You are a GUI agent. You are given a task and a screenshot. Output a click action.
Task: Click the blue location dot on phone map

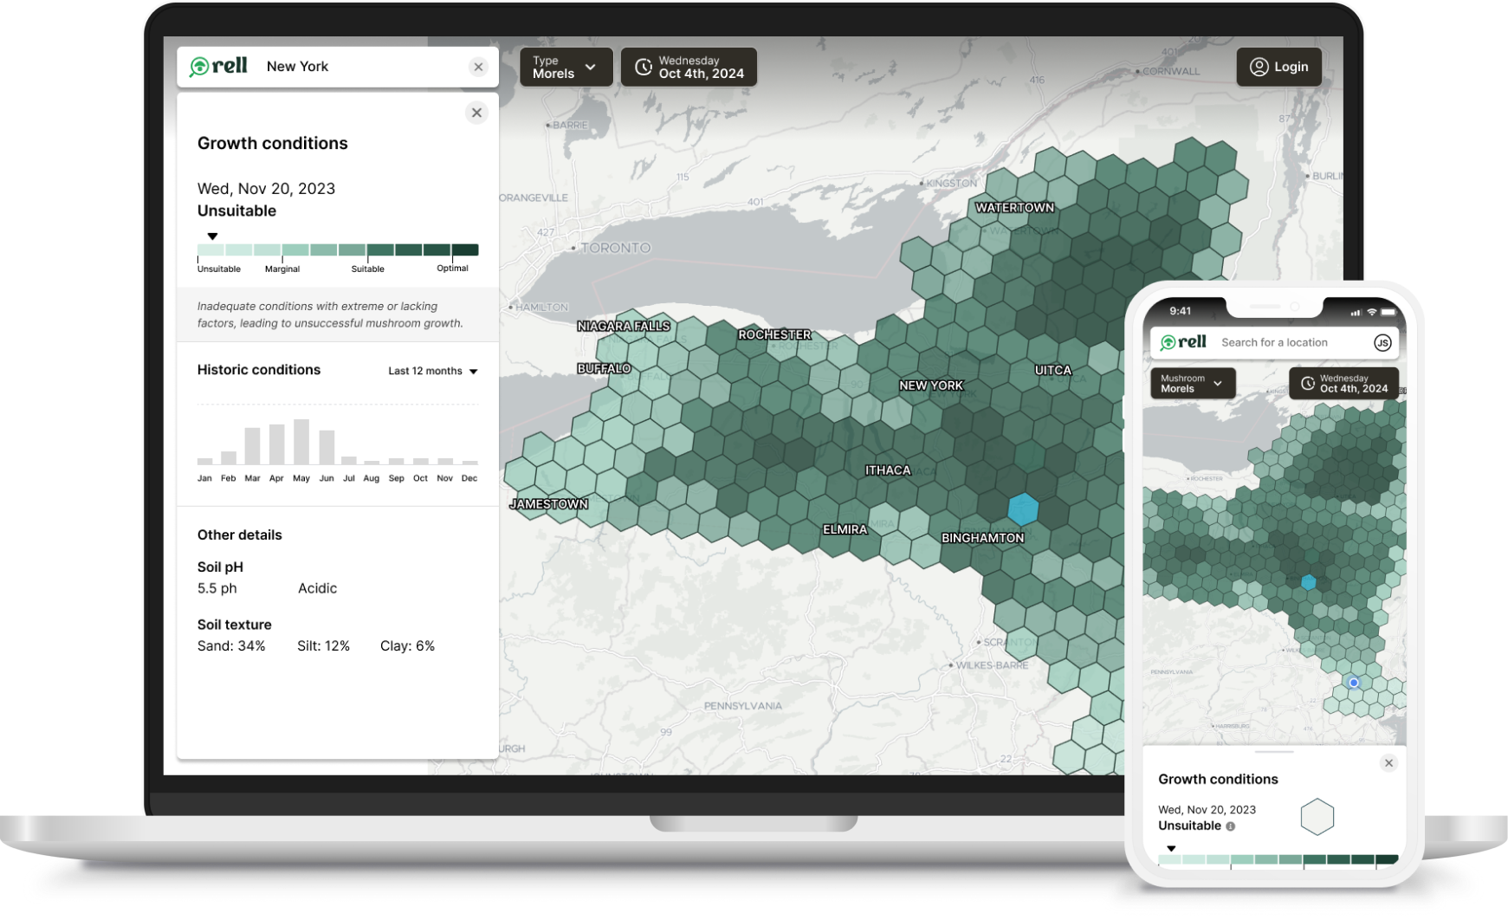tap(1354, 683)
